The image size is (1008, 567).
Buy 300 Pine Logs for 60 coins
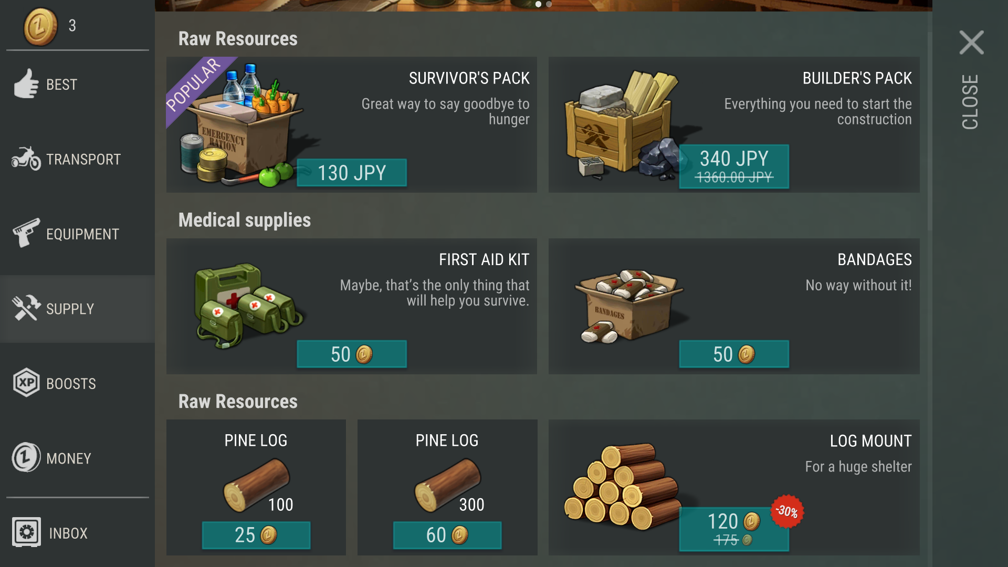tap(447, 535)
